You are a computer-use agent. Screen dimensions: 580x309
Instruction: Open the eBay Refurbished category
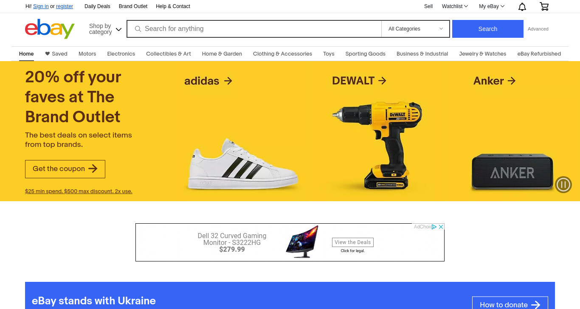539,54
